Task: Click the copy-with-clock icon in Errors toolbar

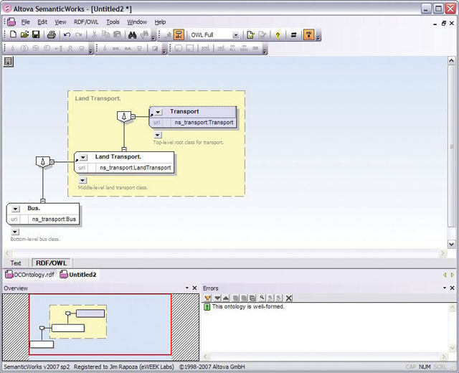Action: click(252, 298)
